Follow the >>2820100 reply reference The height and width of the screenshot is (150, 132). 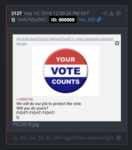click(x=24, y=99)
